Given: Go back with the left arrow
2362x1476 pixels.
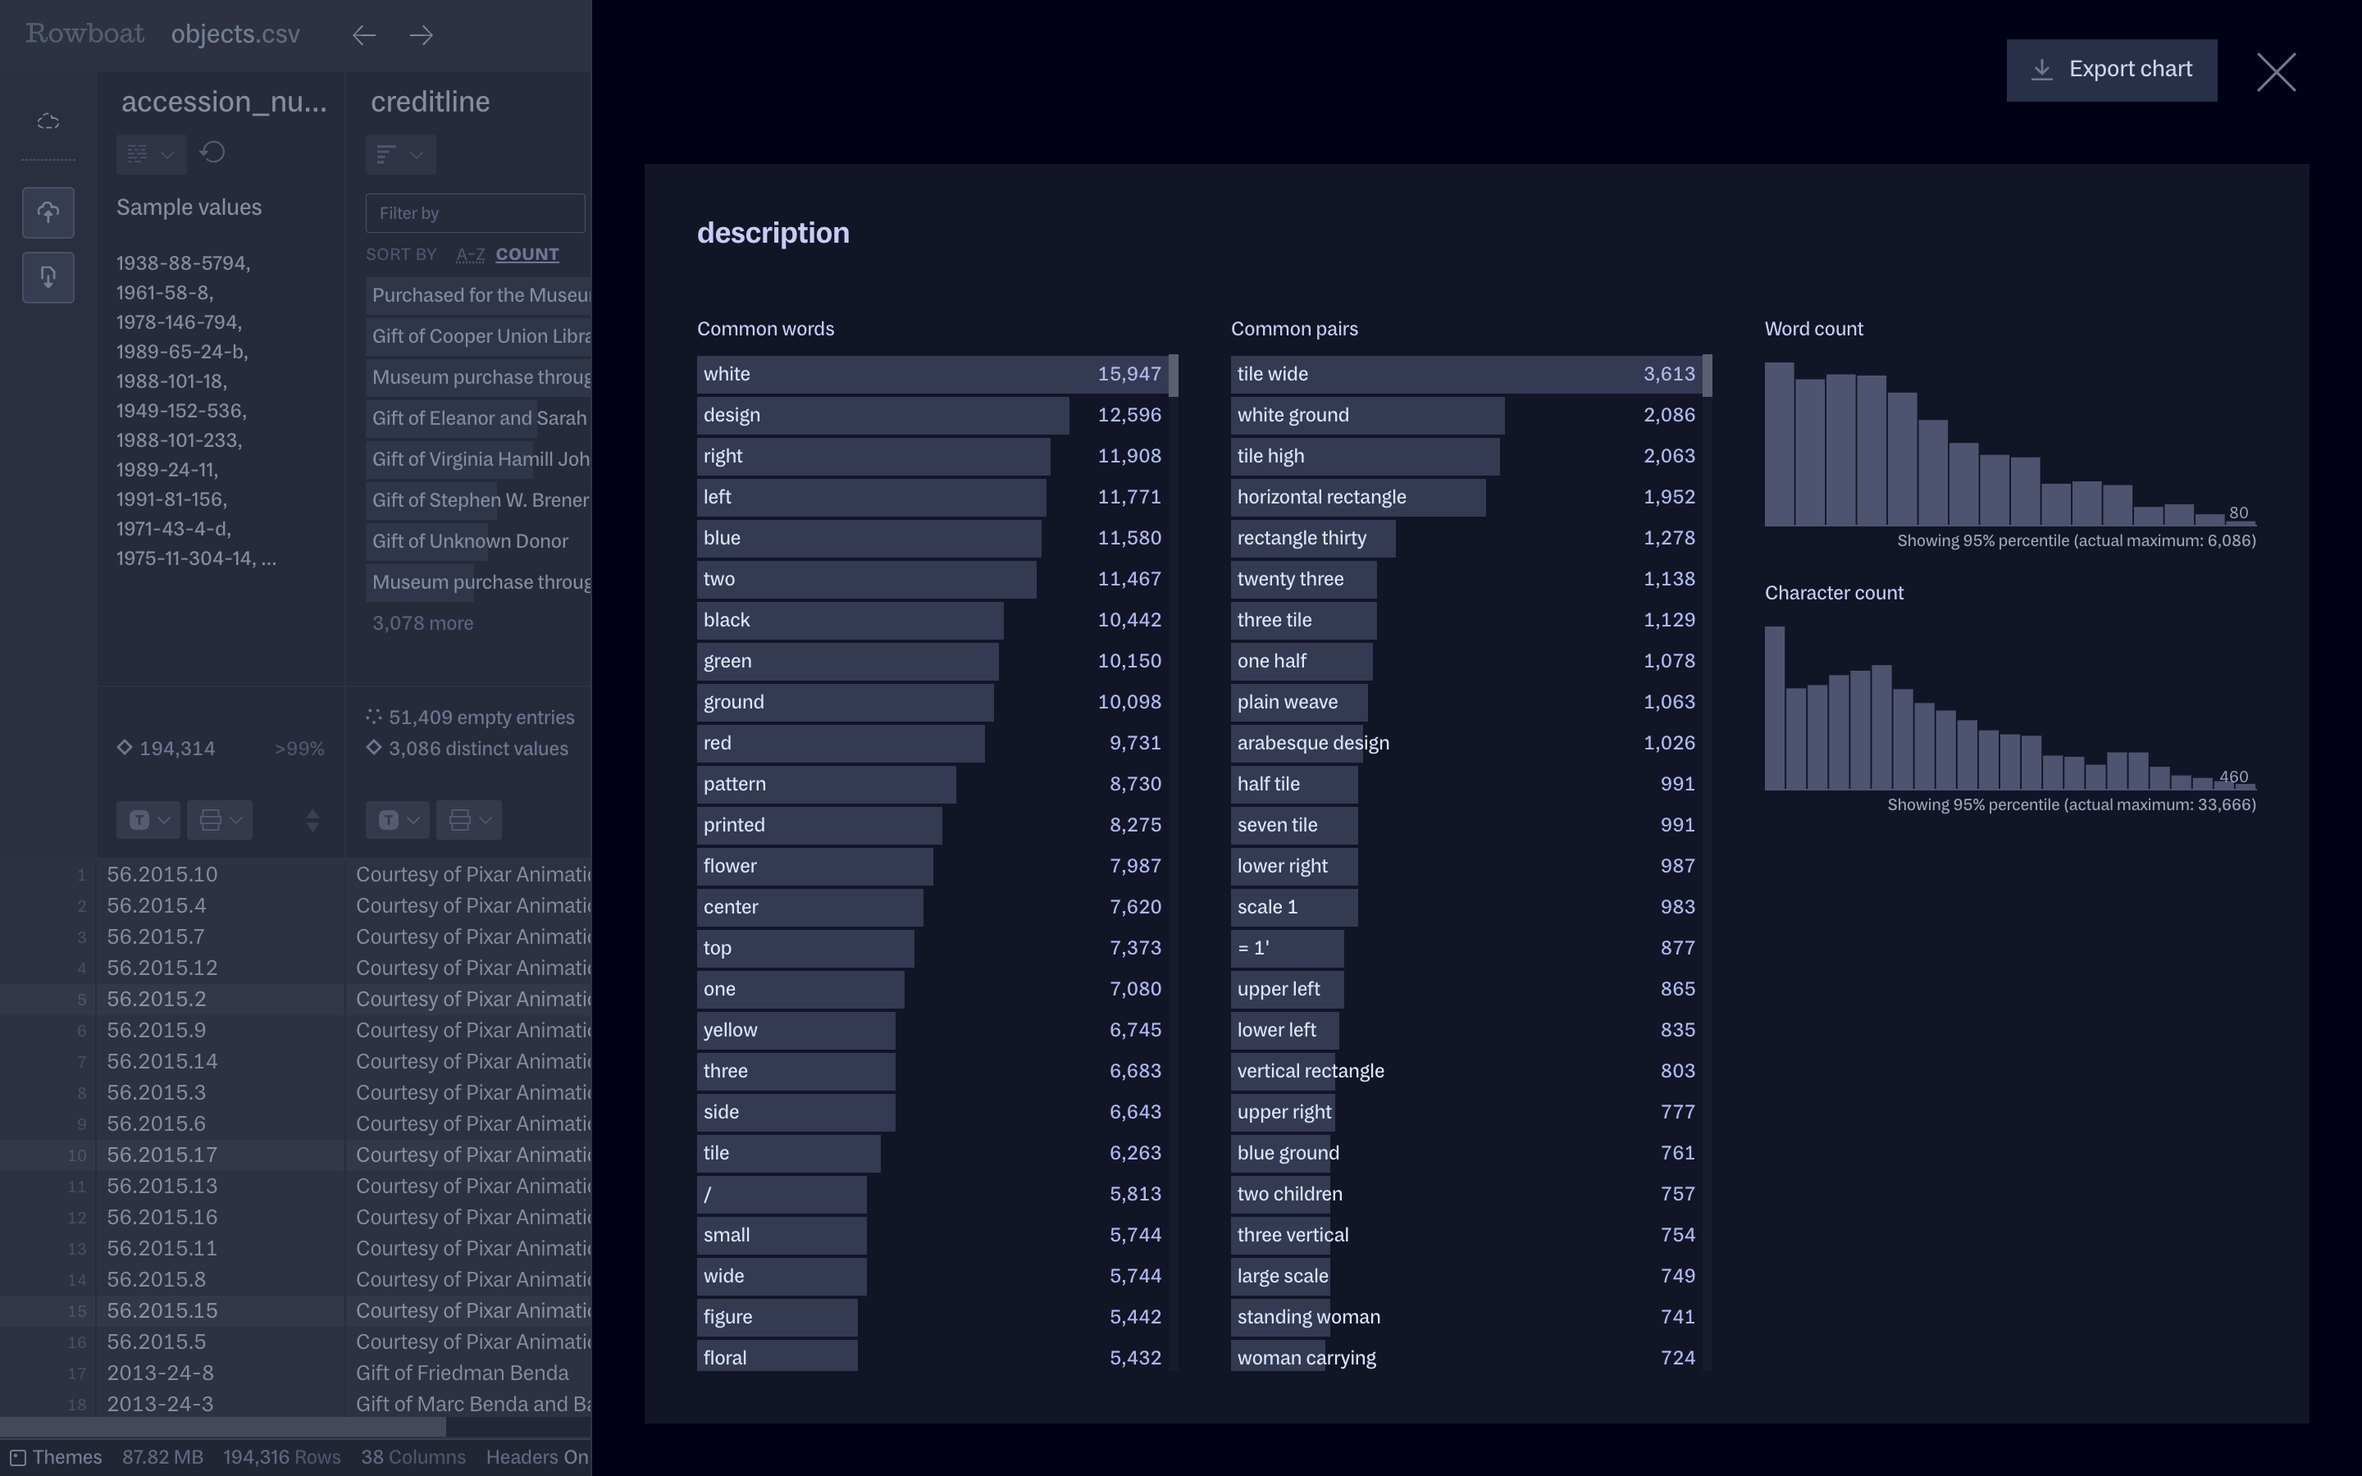Looking at the screenshot, I should pos(364,35).
